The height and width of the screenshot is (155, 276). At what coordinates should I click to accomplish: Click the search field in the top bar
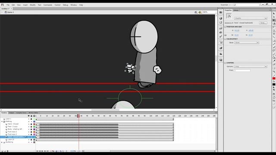click(x=246, y=5)
